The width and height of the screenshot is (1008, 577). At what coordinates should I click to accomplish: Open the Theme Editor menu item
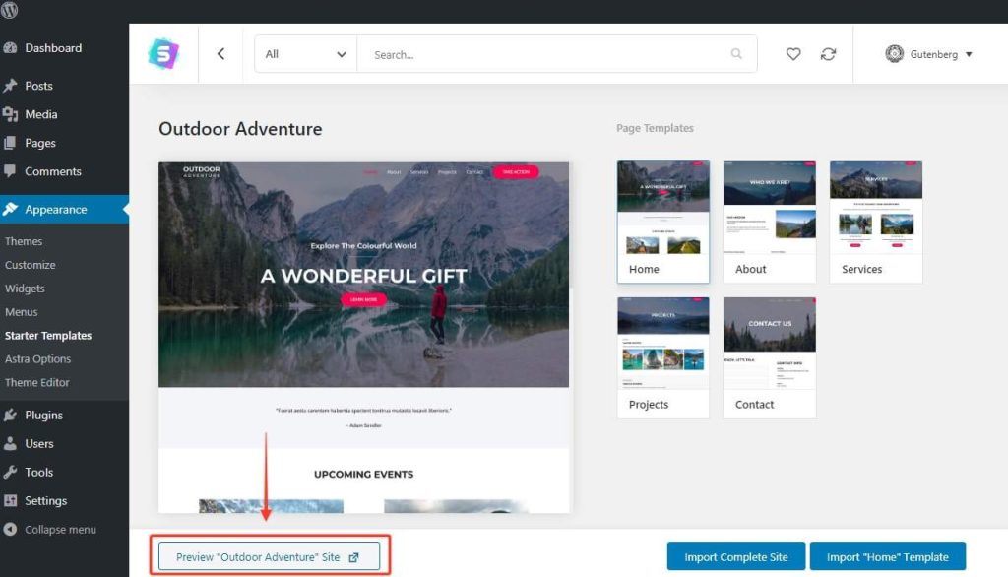39,382
